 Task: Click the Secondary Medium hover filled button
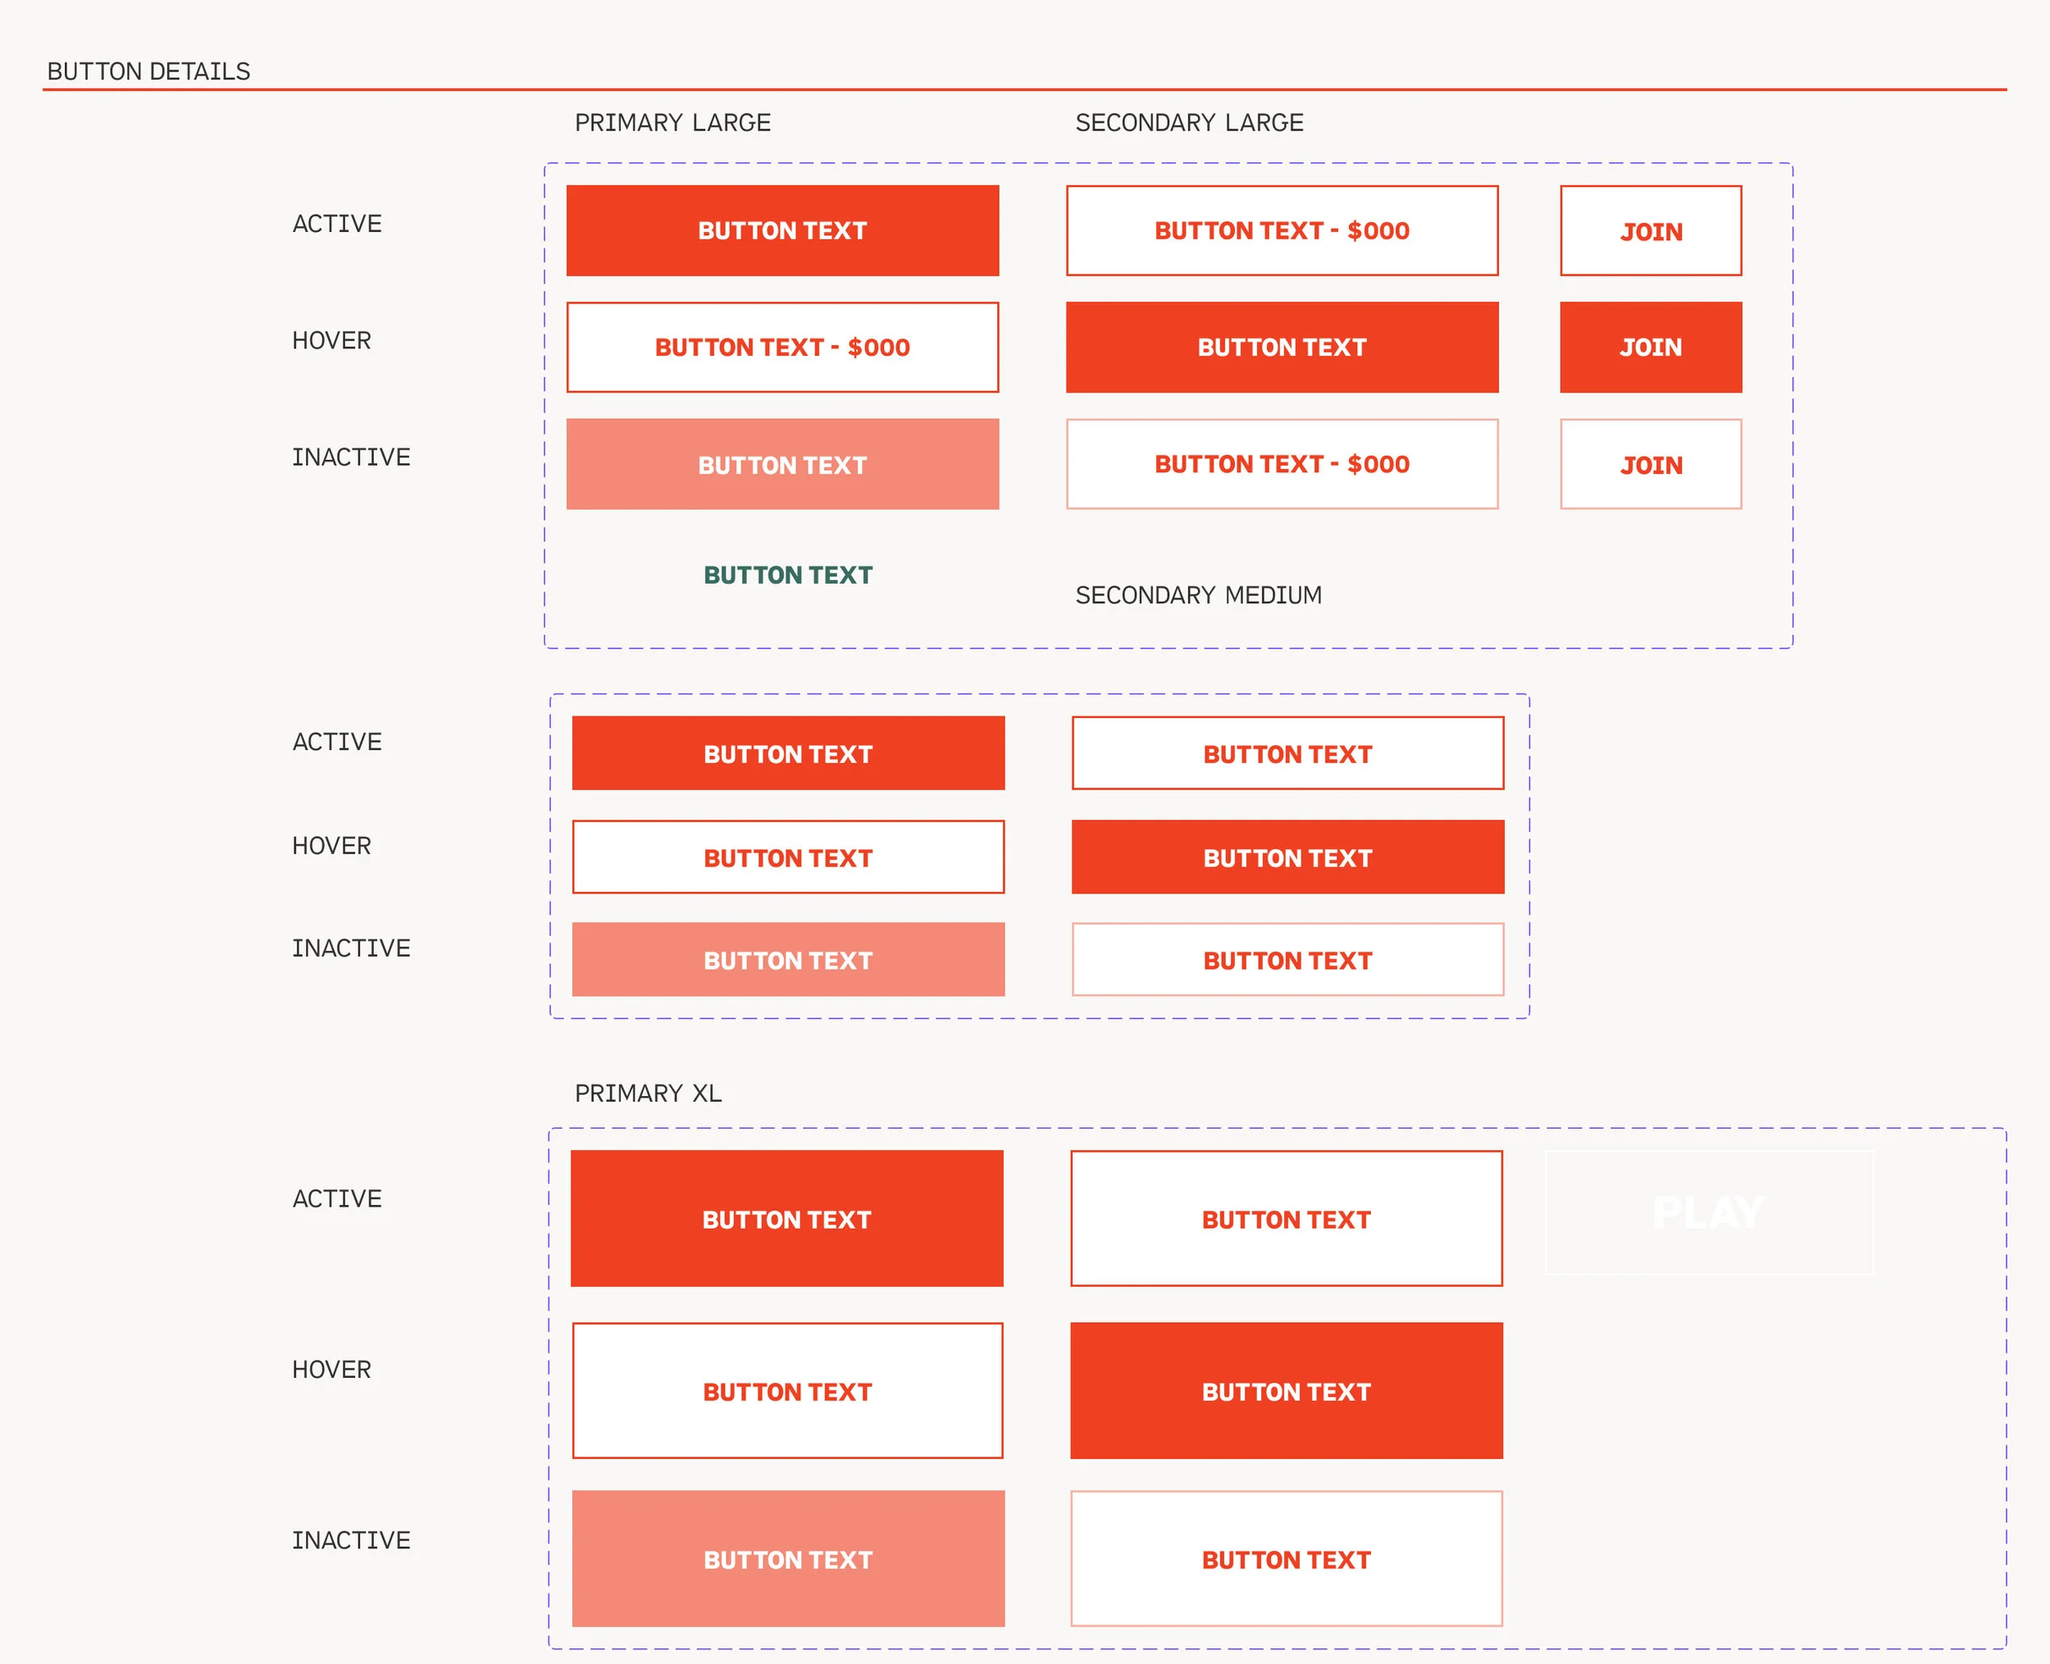point(1287,857)
